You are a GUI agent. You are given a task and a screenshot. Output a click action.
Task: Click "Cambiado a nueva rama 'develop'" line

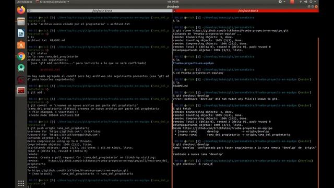point(198,154)
